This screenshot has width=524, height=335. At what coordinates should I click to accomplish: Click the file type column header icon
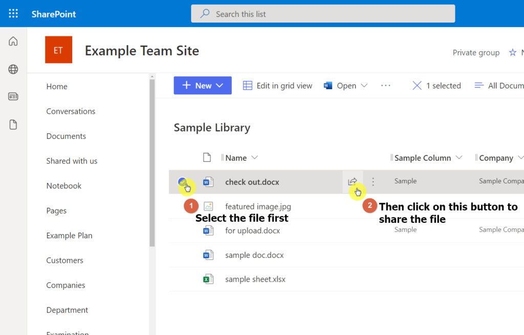(207, 157)
